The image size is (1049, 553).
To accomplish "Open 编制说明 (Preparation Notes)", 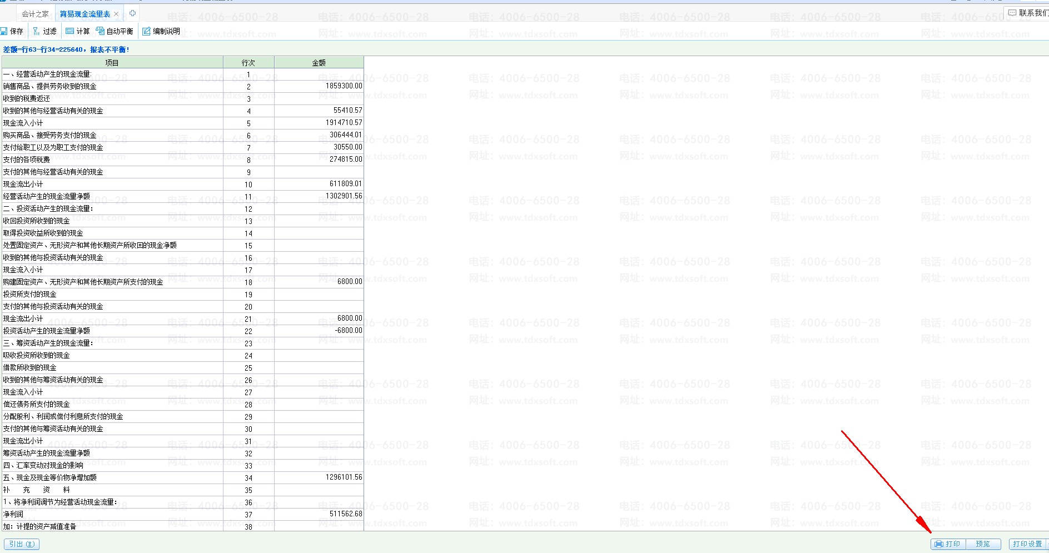I will click(x=161, y=31).
